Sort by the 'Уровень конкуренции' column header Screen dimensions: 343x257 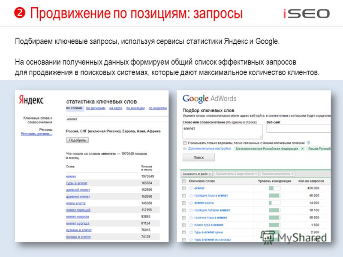(274, 181)
